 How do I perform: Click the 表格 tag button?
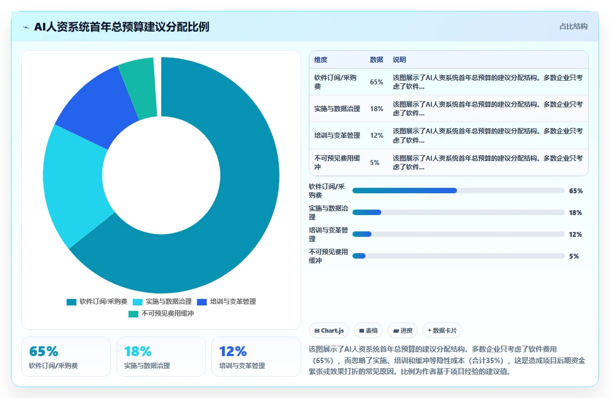tap(368, 330)
